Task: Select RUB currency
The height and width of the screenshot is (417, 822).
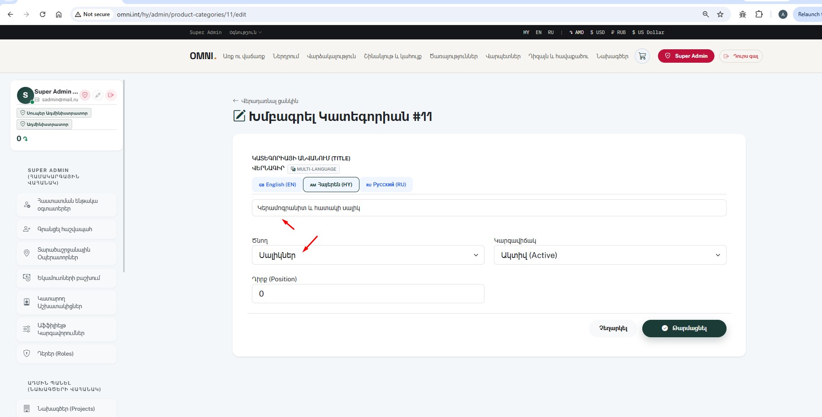Action: tap(619, 32)
